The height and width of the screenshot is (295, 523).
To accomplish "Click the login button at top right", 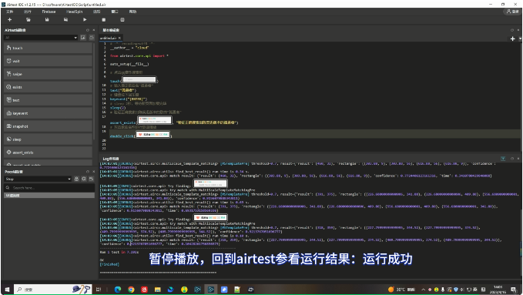I will tap(513, 12).
